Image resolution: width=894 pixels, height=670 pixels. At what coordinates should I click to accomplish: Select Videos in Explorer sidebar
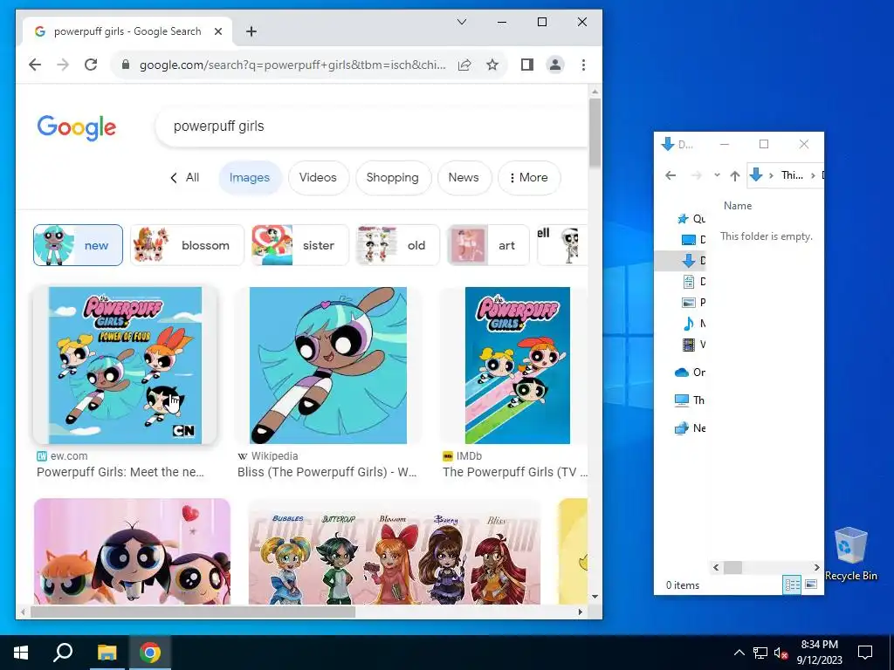692,345
